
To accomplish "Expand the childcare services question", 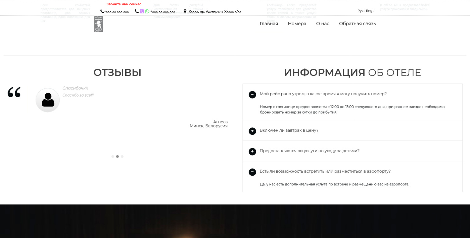I will click(252, 152).
